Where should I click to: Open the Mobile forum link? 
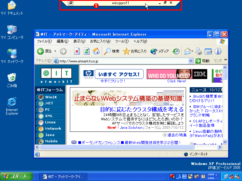tap(51, 141)
